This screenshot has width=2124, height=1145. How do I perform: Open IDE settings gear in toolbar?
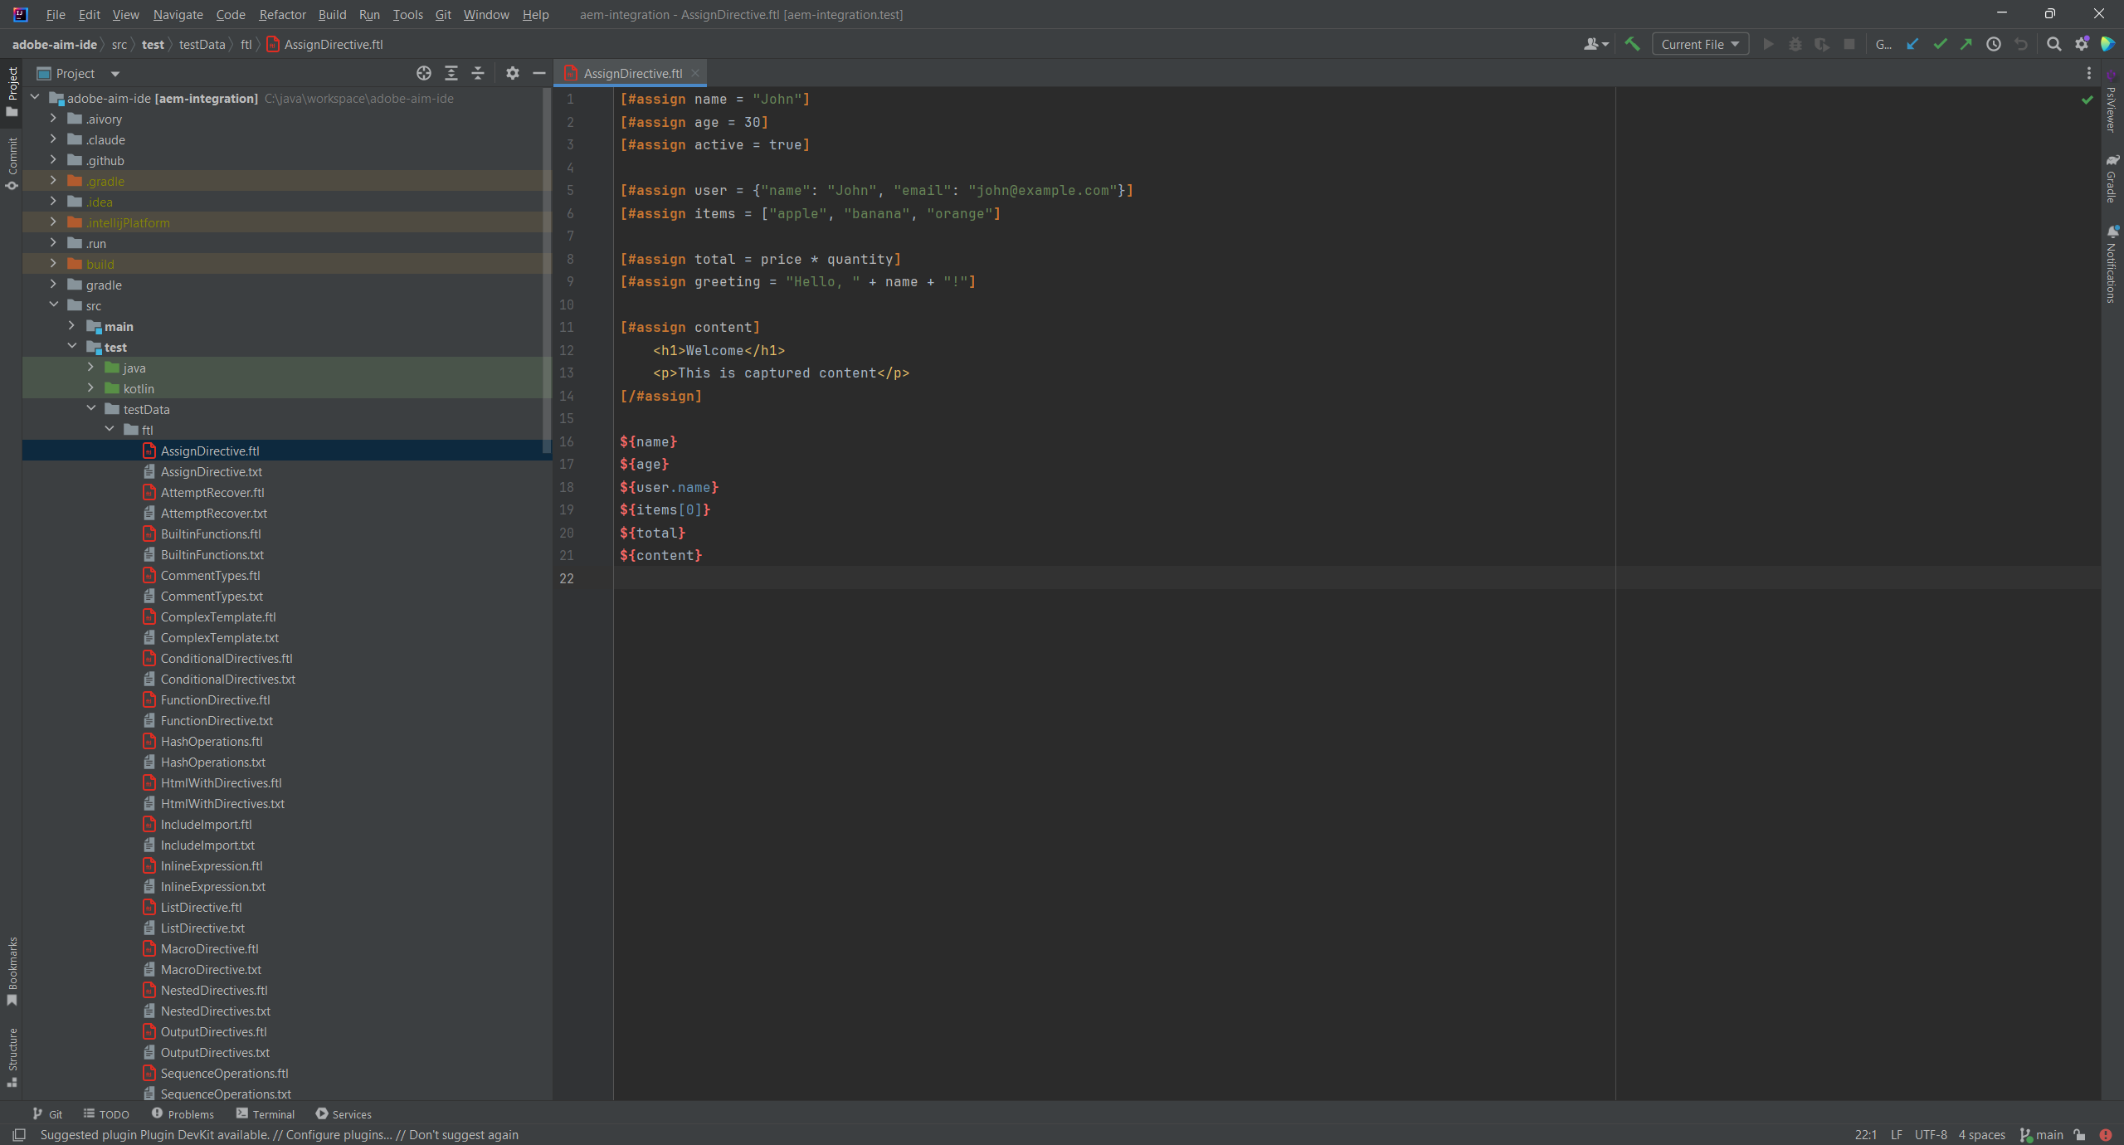tap(2082, 44)
